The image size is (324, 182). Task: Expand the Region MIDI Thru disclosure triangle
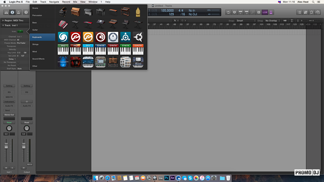3,21
